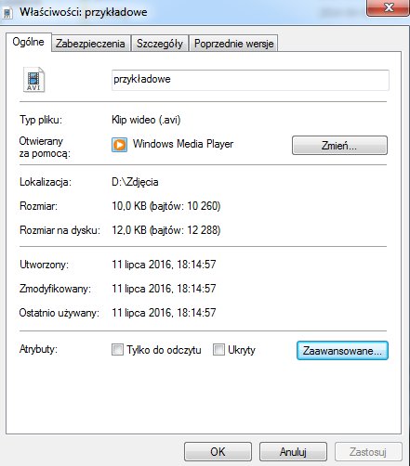Viewport: 410px width, 466px height.
Task: Confirm with the OK button
Action: (218, 452)
